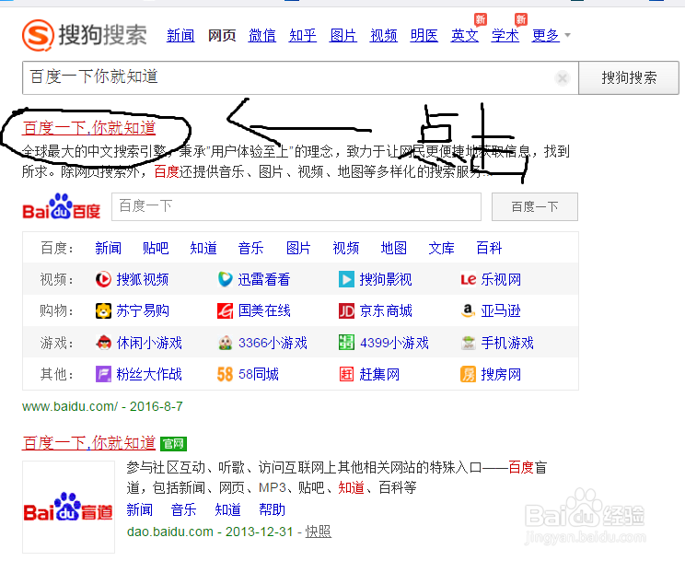Viewport: 685px width, 561px height.
Task: Open the 音乐 link under the dao.baidu.com result
Action: click(x=183, y=509)
